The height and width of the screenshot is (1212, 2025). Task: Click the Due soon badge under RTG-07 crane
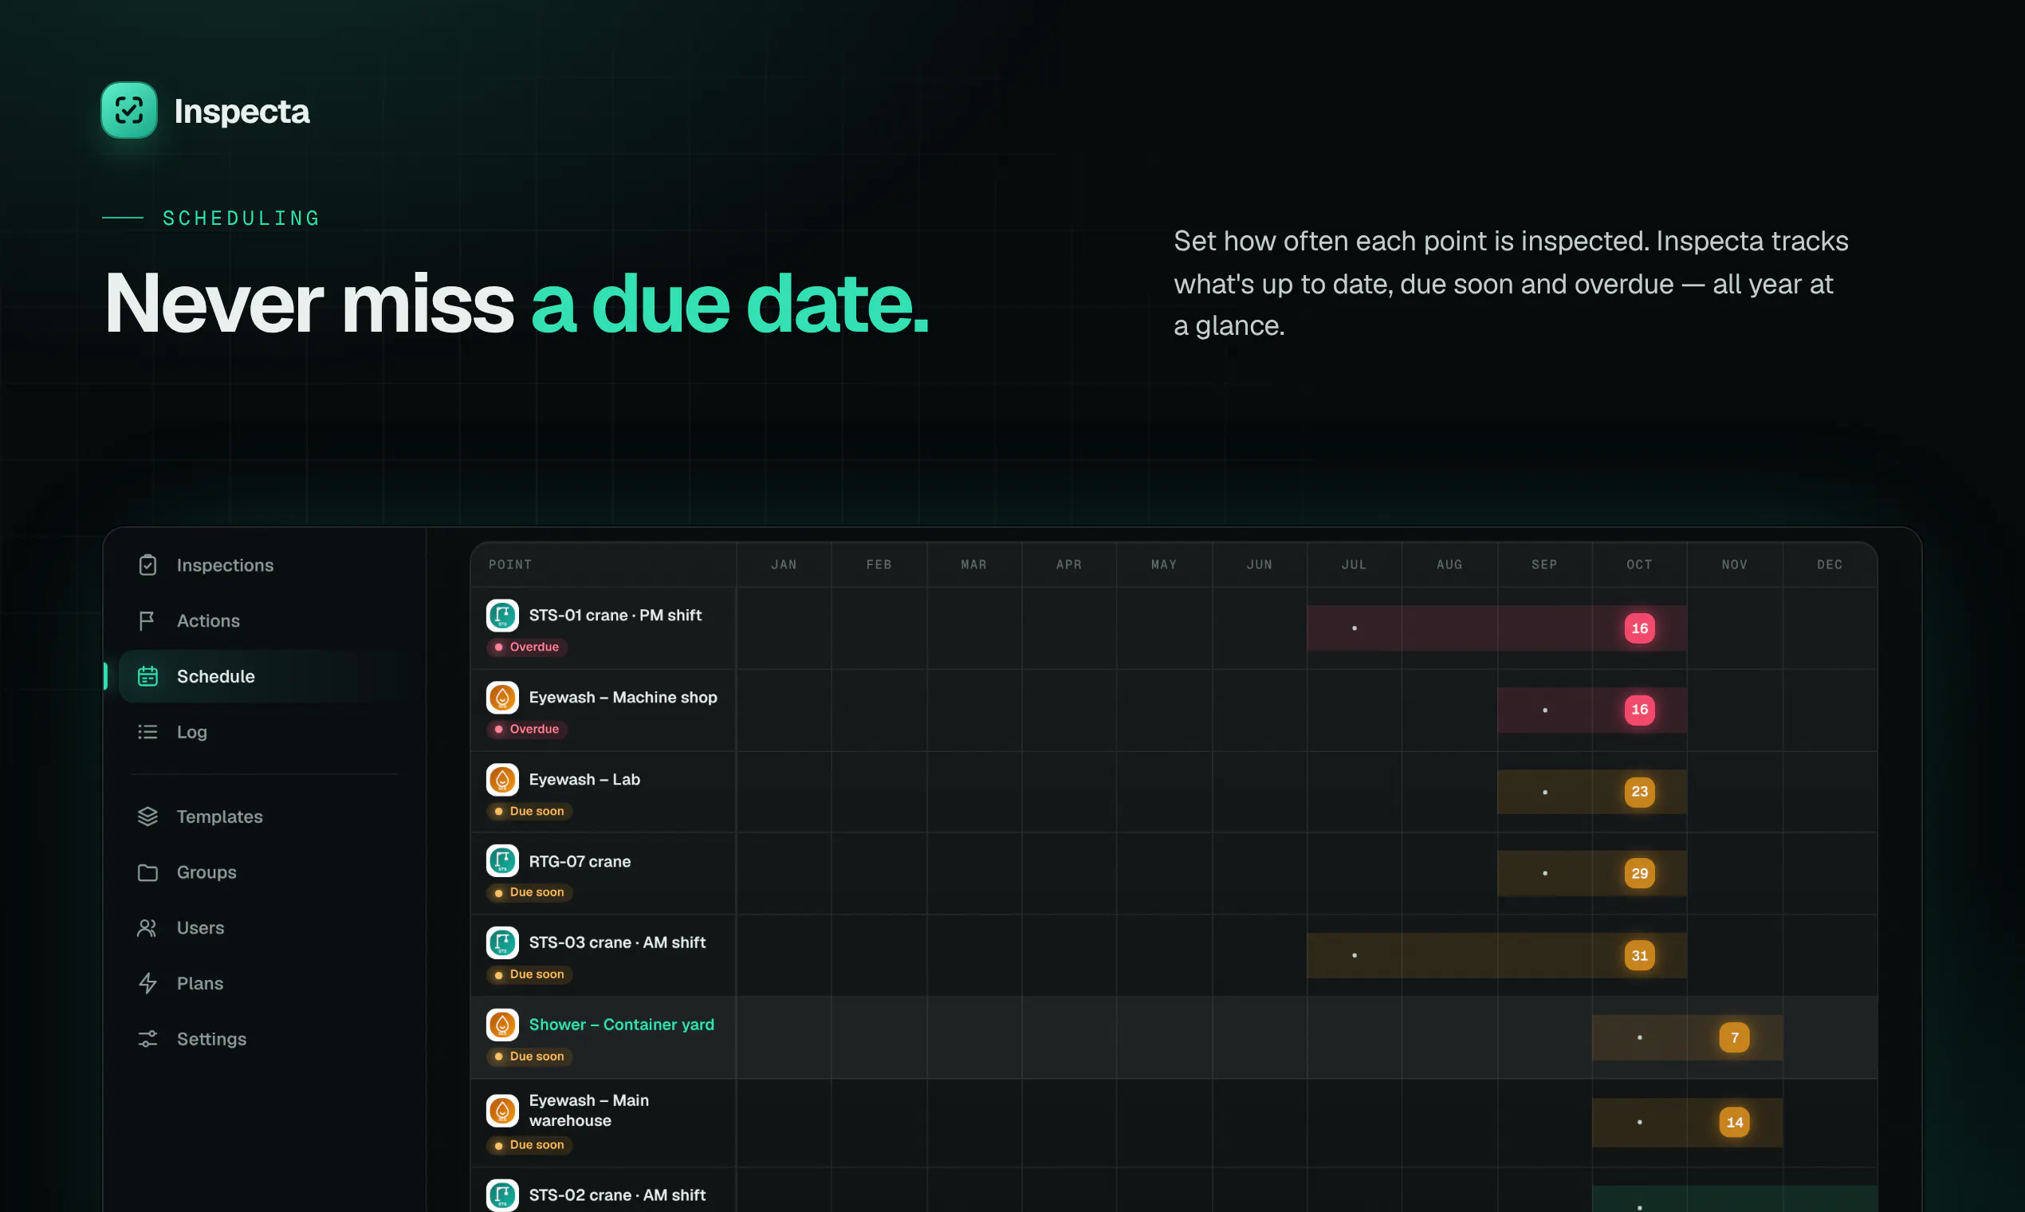click(530, 891)
